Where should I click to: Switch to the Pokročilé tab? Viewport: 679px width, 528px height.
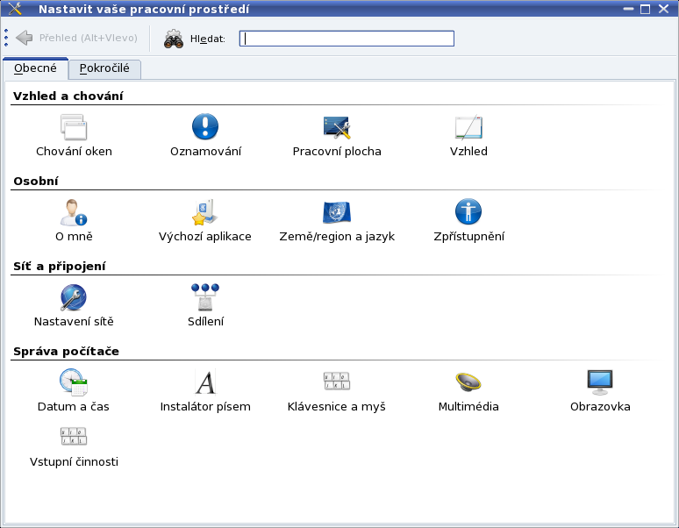[x=104, y=68]
